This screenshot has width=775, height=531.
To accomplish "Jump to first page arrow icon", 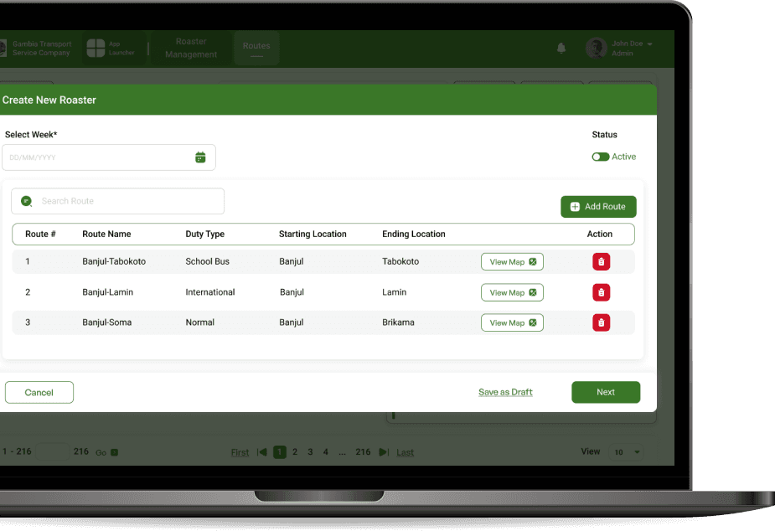I will pyautogui.click(x=262, y=452).
